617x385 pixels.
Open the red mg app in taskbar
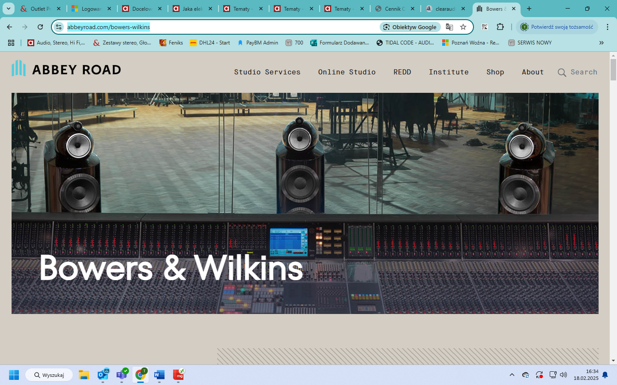(178, 375)
